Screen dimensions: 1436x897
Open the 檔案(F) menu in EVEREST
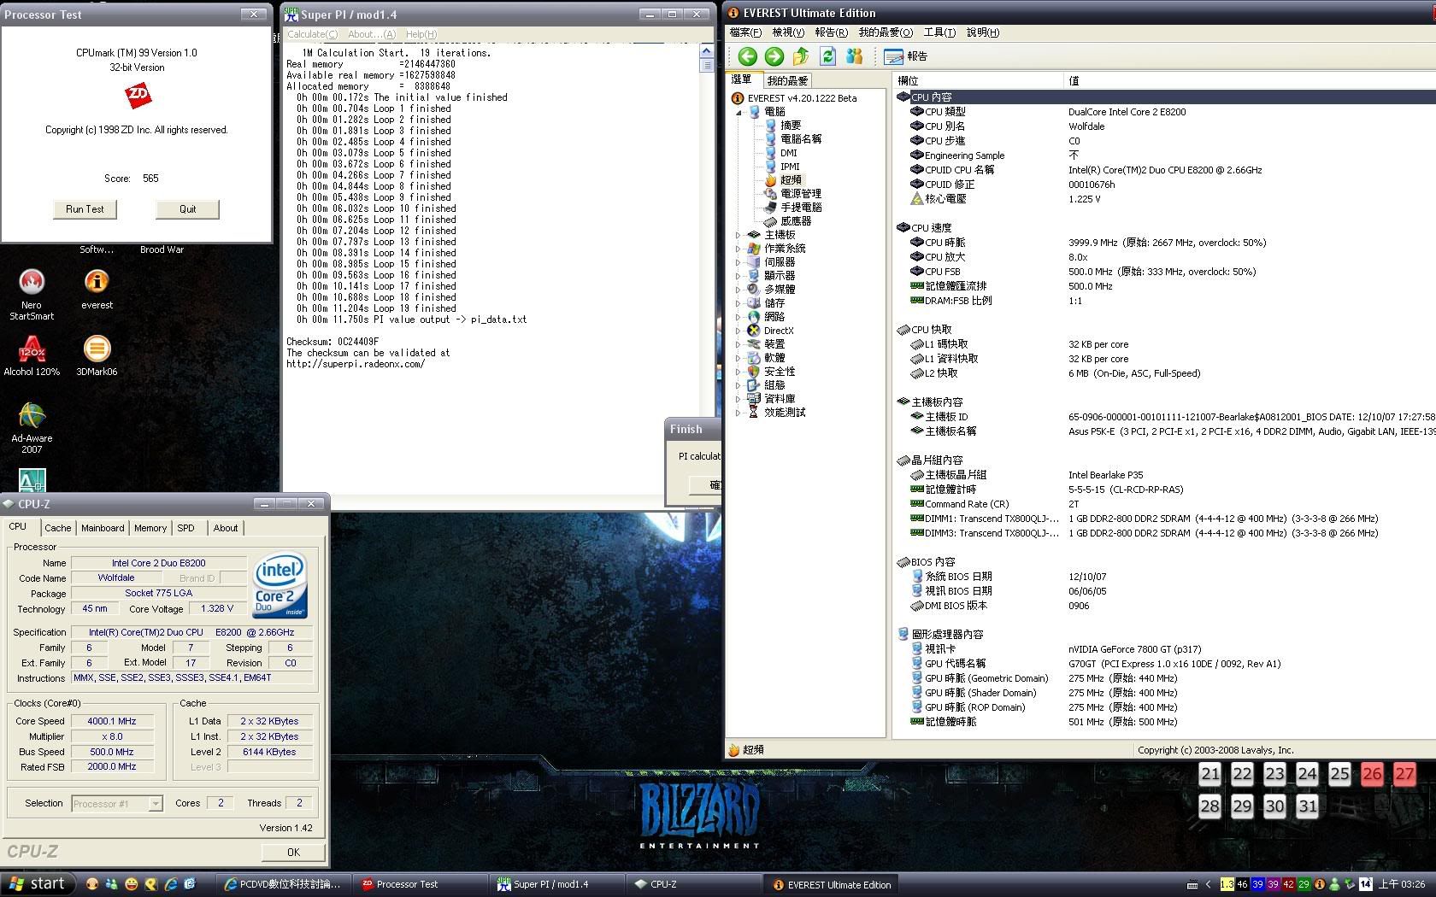(x=745, y=32)
